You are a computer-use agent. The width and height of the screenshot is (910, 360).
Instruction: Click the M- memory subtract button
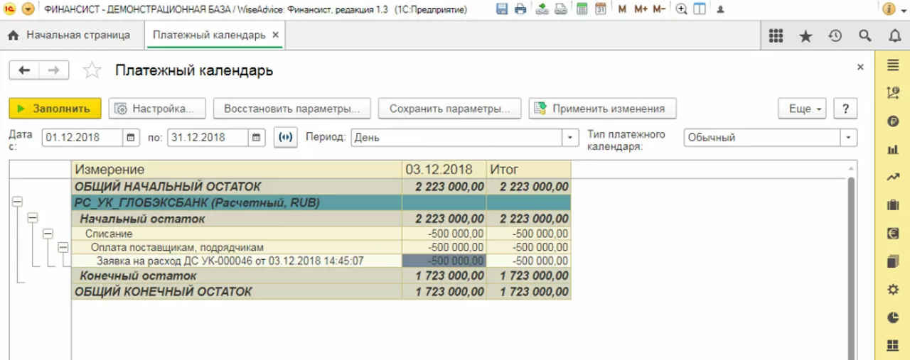click(660, 10)
